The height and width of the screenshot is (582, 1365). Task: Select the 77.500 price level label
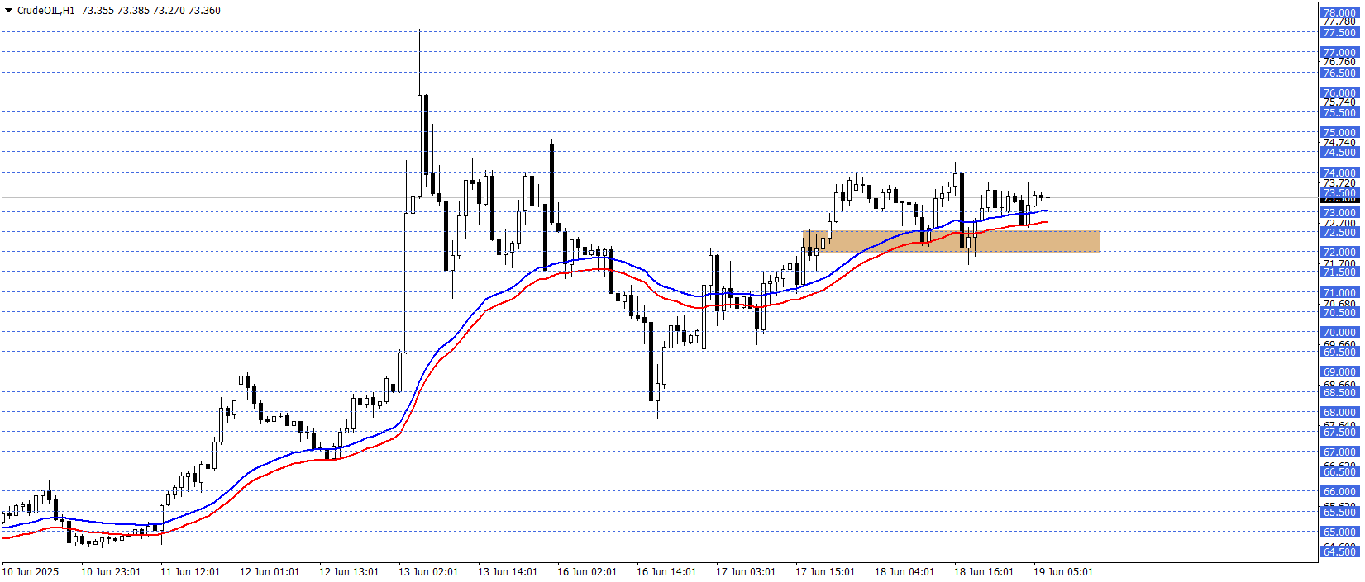tap(1339, 33)
